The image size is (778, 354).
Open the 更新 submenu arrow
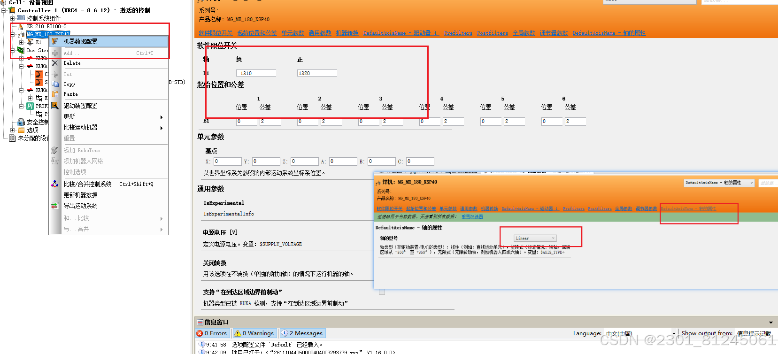click(x=162, y=117)
